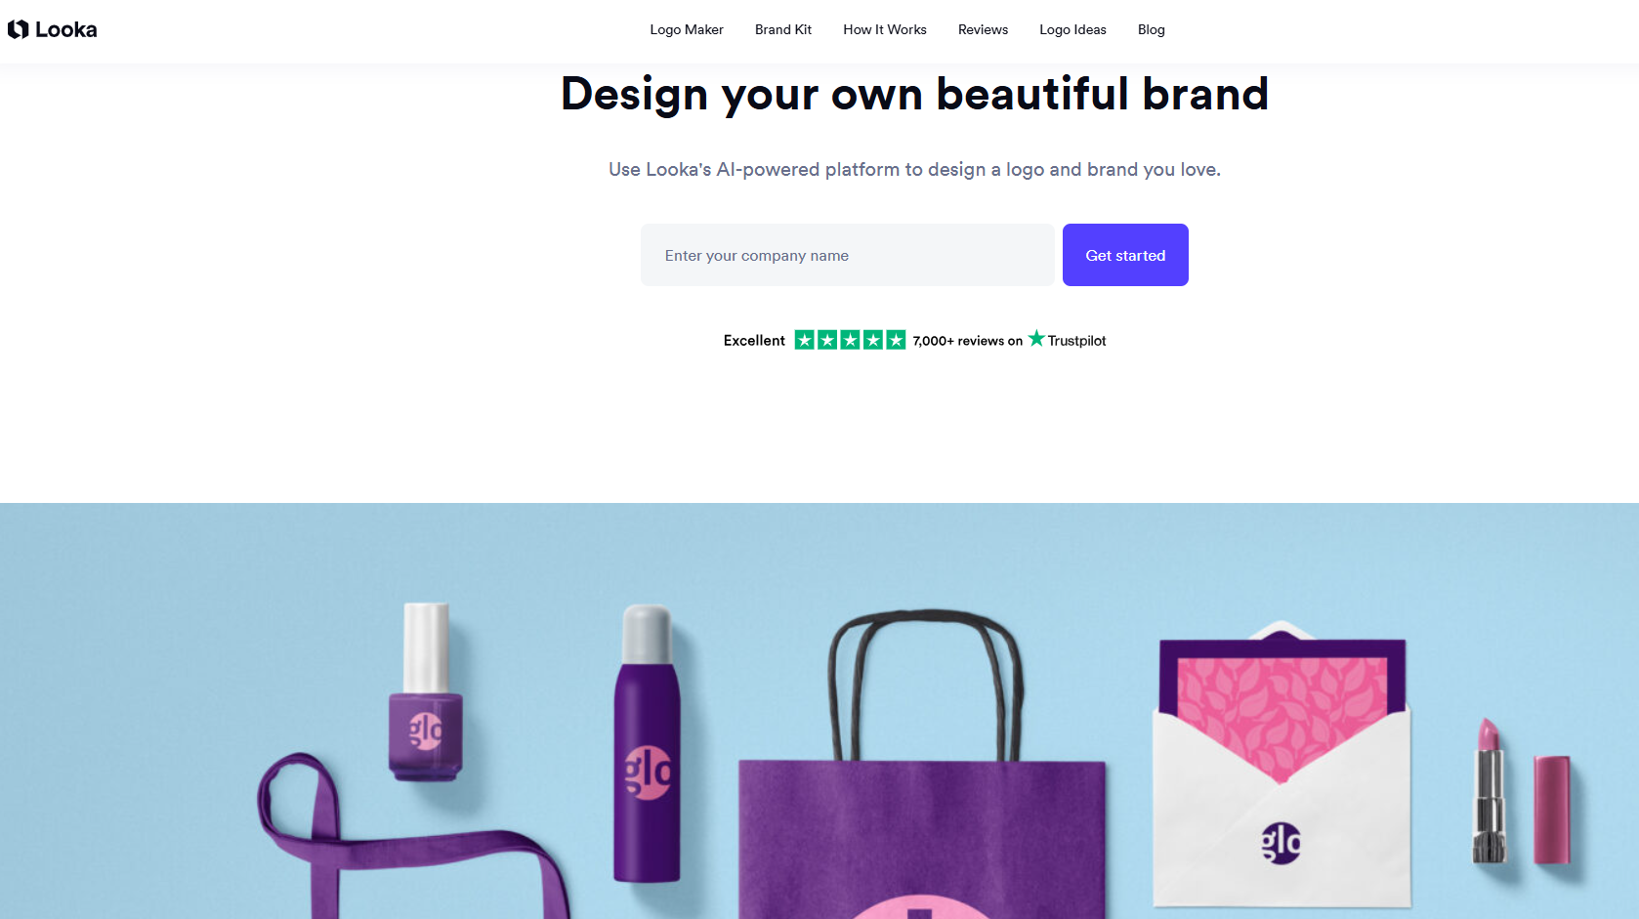Image resolution: width=1639 pixels, height=919 pixels.
Task: Open the 7,000+ reviews on Trustpilot link
Action: (1009, 340)
